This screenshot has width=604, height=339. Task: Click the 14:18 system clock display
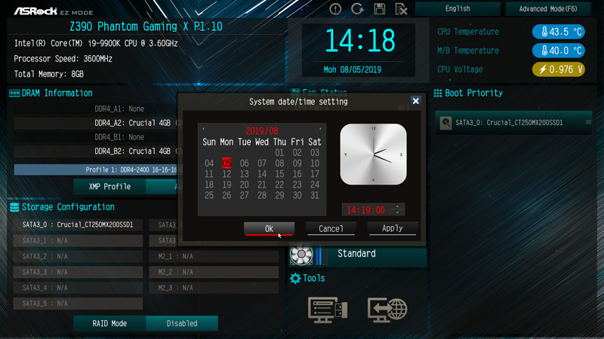point(360,41)
